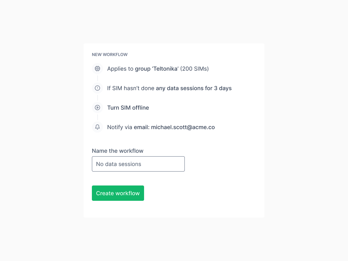Select the 'Applies to' workflow step

coord(158,69)
